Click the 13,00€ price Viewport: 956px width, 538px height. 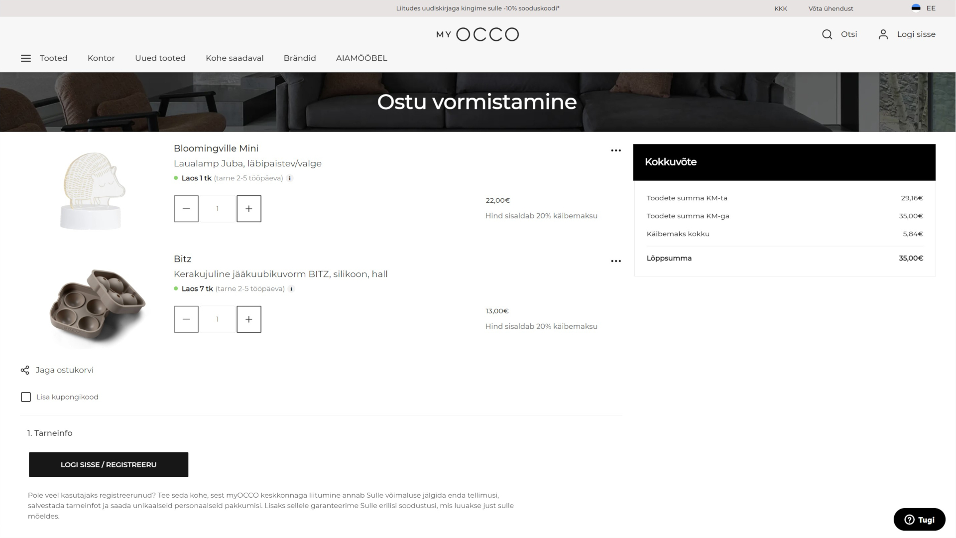pos(497,311)
